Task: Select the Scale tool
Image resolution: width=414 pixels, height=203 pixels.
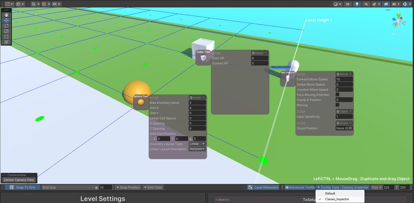Action: tap(7, 31)
